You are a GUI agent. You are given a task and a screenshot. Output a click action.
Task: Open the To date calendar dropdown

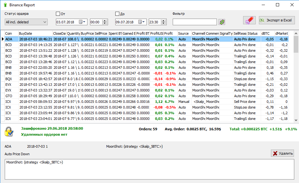point(142,22)
